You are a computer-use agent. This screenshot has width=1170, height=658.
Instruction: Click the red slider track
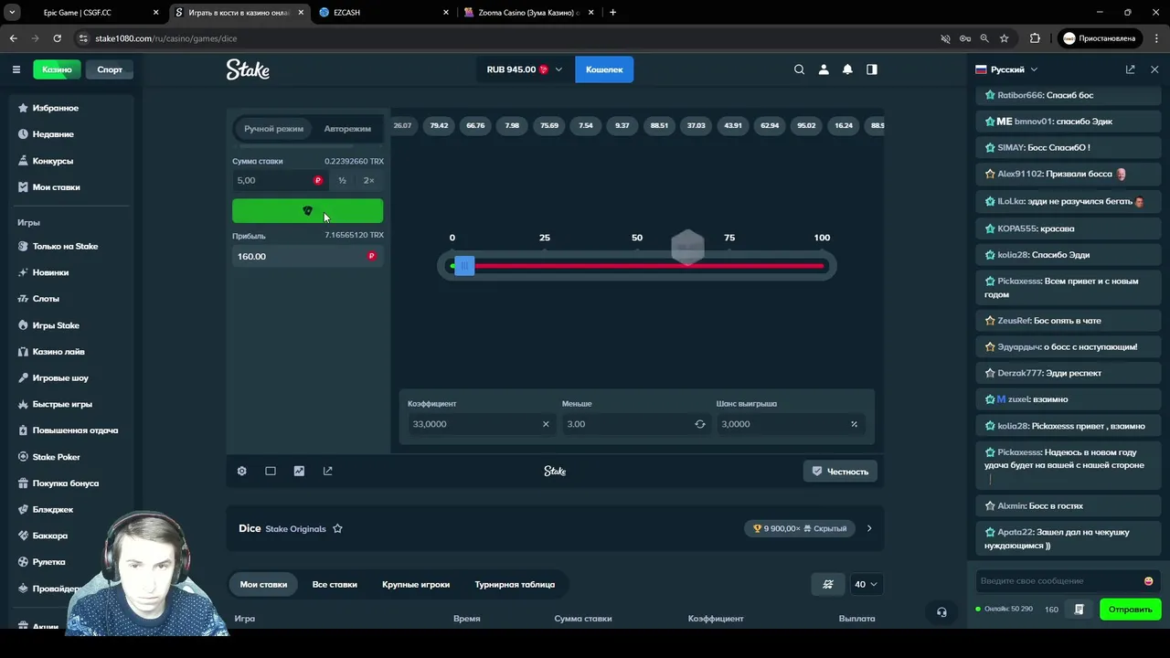coord(649,266)
